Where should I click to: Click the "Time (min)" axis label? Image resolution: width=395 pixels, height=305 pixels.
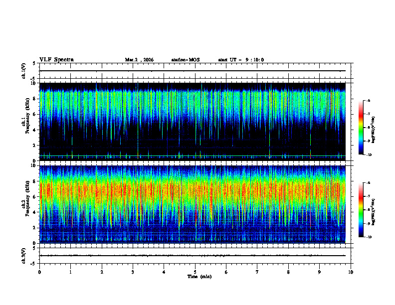(x=199, y=277)
